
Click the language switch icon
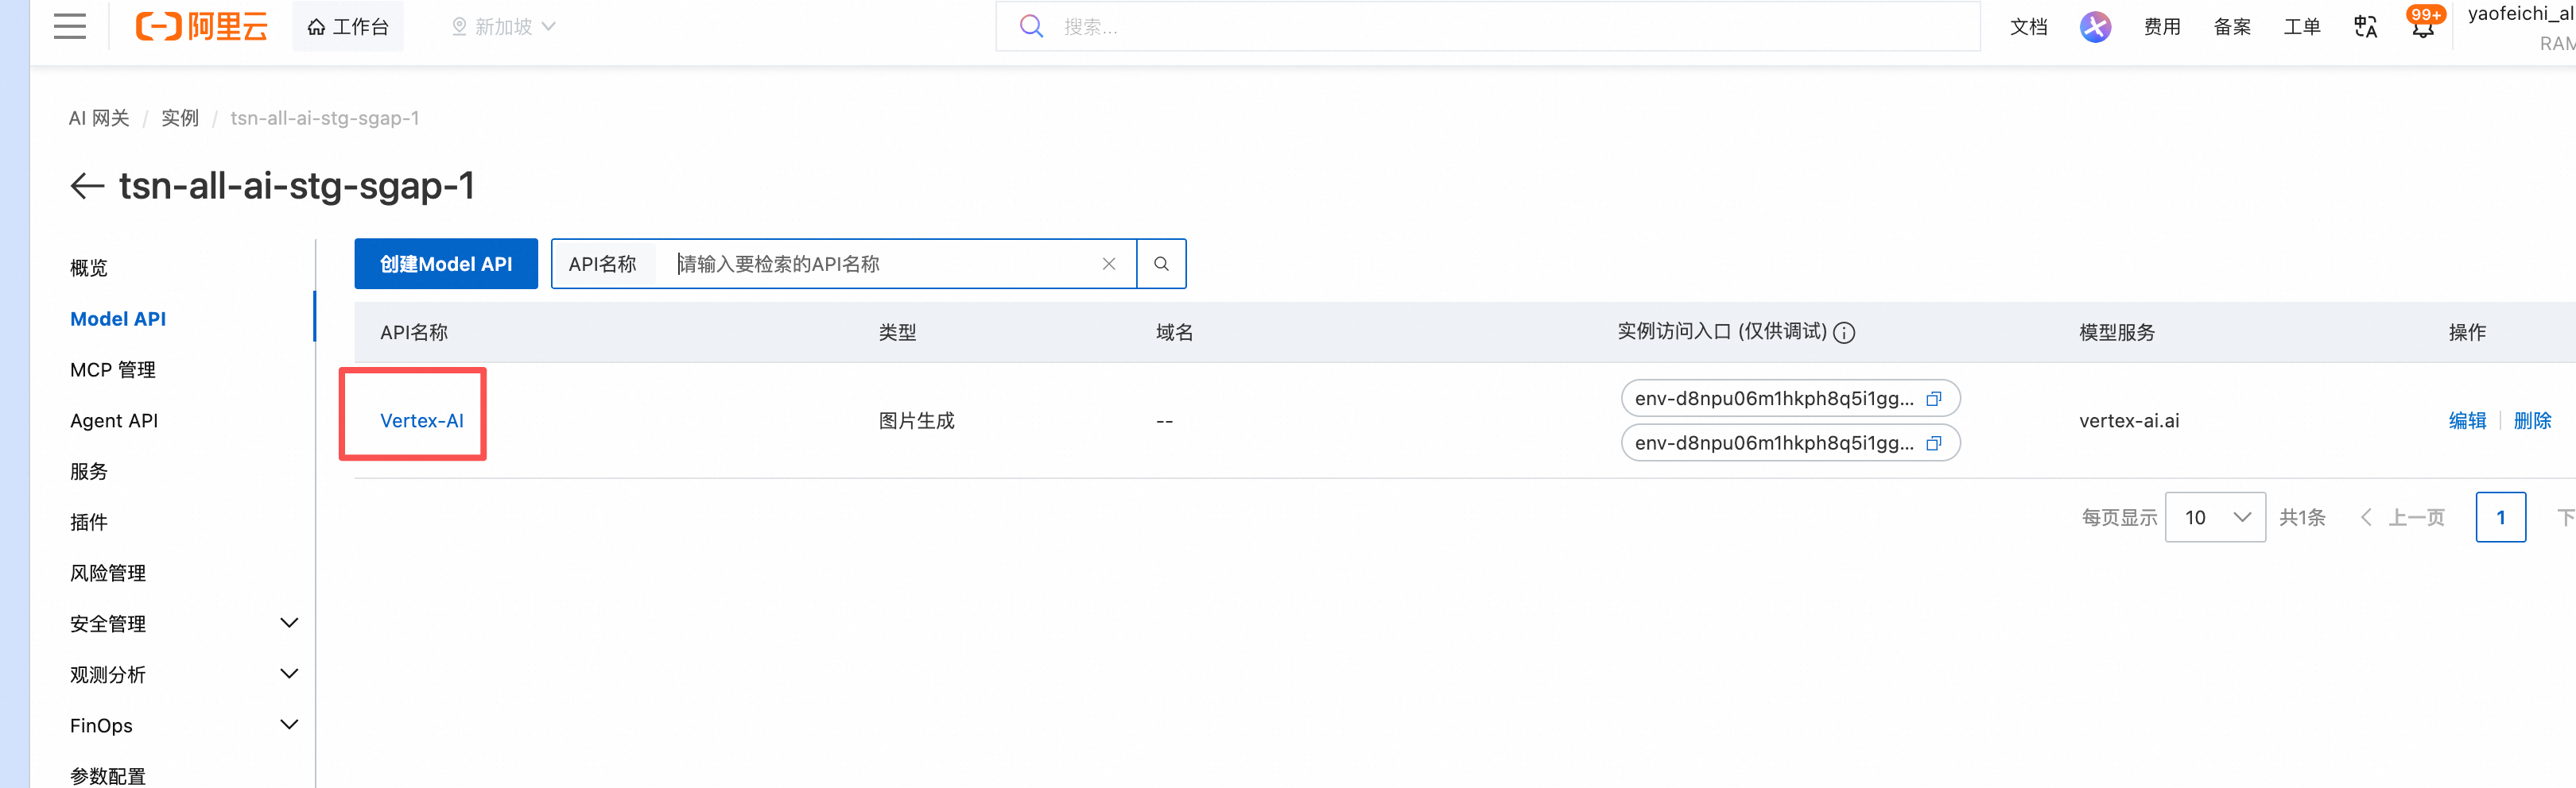click(2365, 27)
